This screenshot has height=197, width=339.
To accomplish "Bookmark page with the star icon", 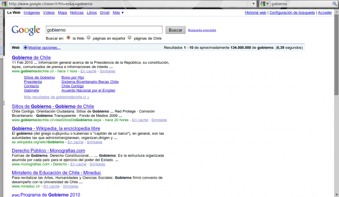I will click(x=248, y=4).
